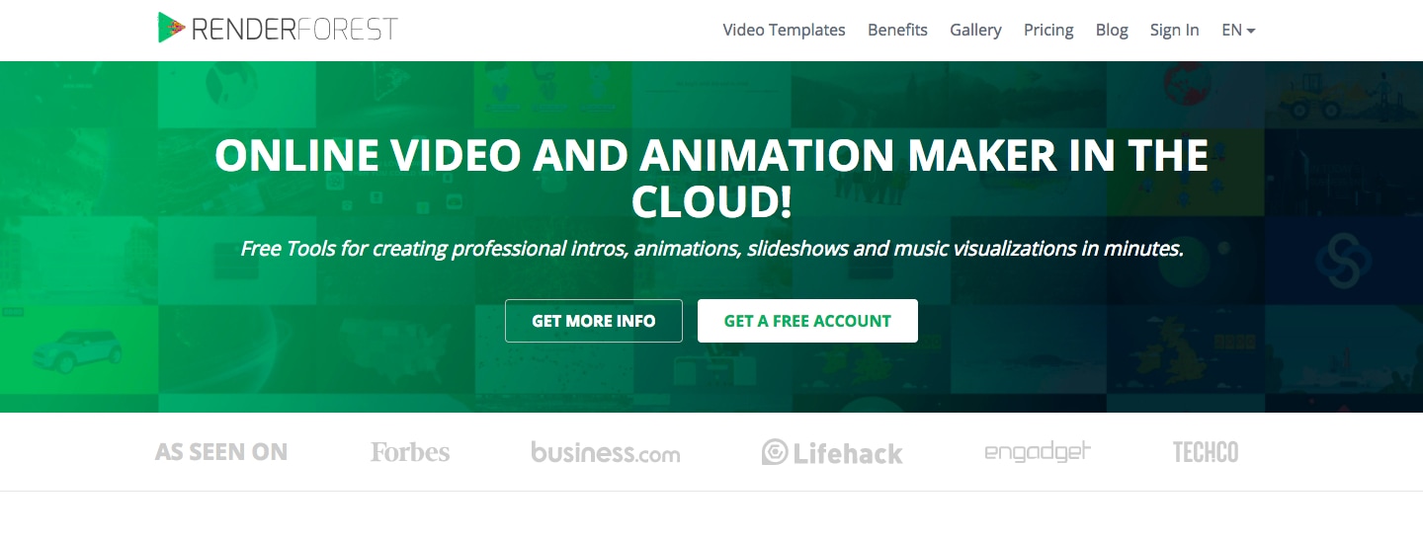Open Video Templates in the navigation bar

click(784, 30)
